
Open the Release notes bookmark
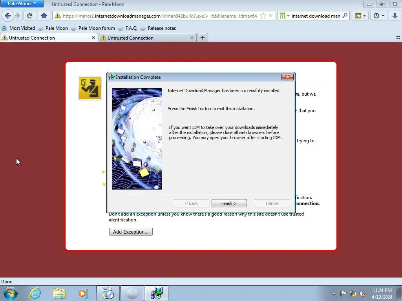point(158,28)
